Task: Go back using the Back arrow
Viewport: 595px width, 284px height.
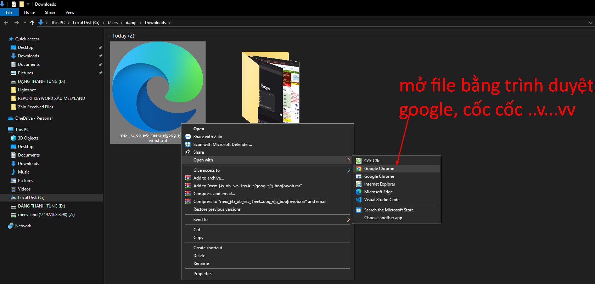Action: click(x=6, y=23)
